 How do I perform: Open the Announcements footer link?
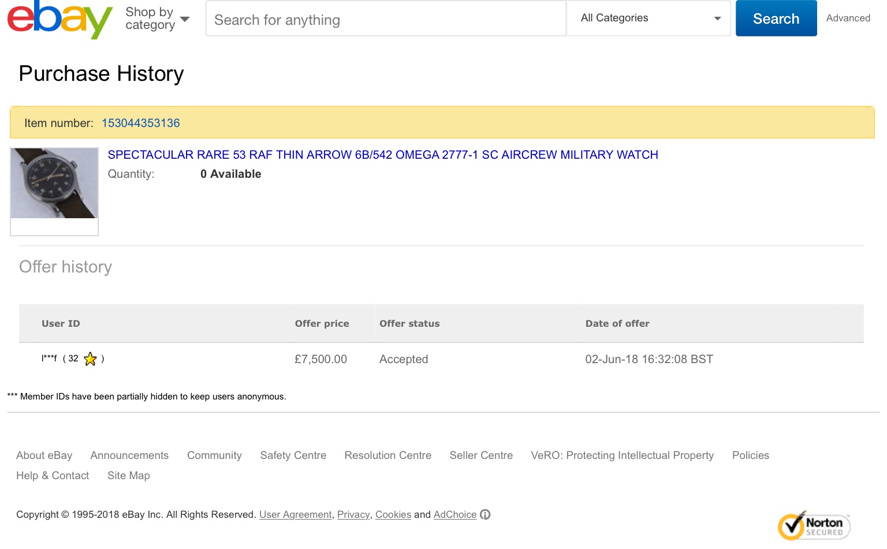[x=129, y=455]
